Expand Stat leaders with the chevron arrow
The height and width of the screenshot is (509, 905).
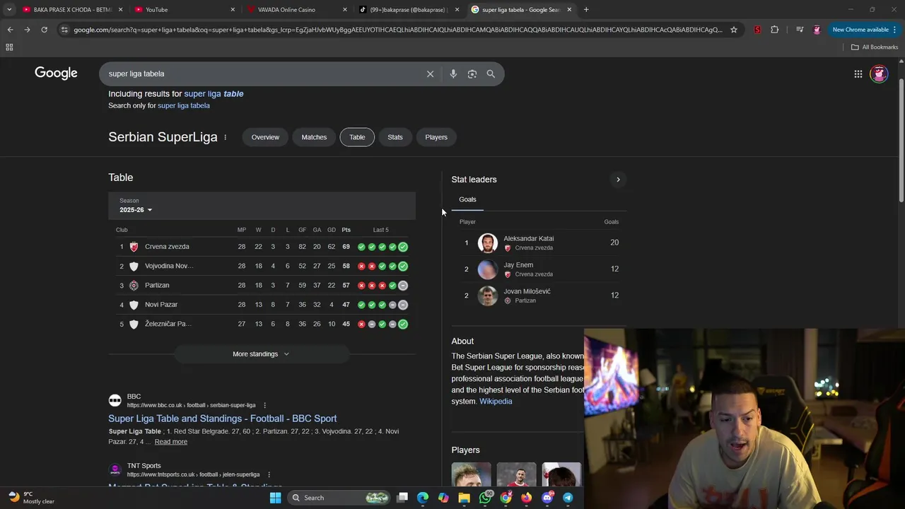(x=618, y=180)
